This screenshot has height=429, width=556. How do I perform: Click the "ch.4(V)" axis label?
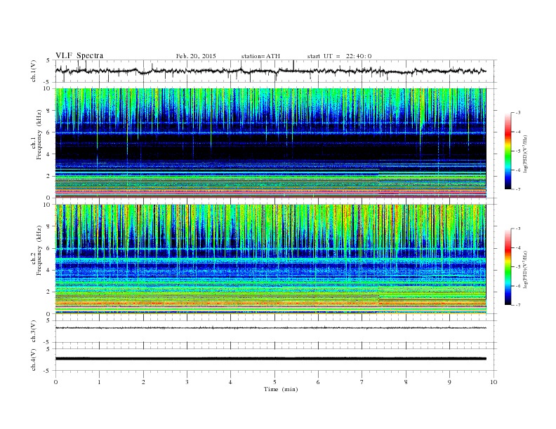click(x=34, y=360)
